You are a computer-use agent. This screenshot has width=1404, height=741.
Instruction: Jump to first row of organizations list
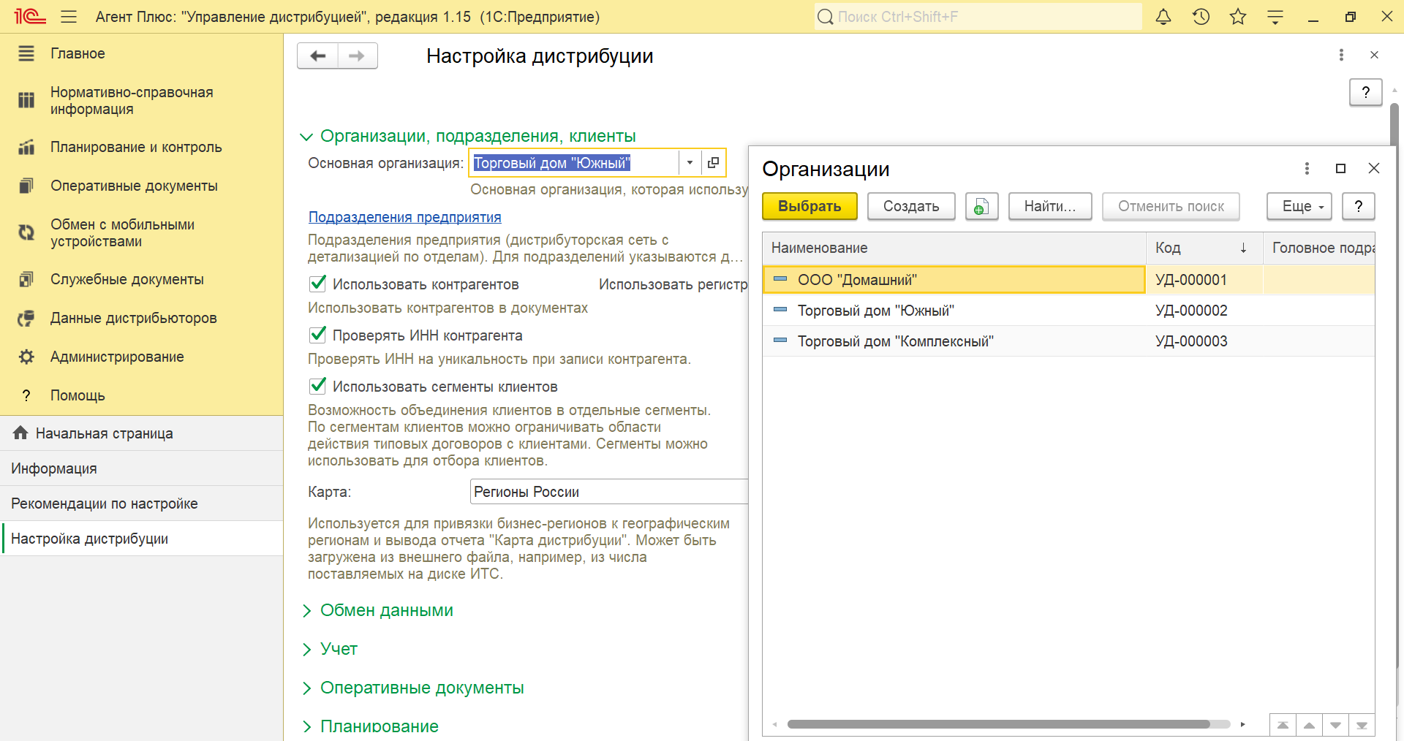point(1283,725)
